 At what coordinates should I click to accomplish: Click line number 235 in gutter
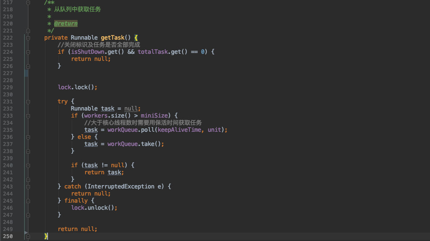point(8,130)
